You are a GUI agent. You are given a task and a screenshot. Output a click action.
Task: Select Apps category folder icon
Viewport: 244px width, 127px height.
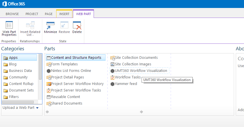click(6, 58)
